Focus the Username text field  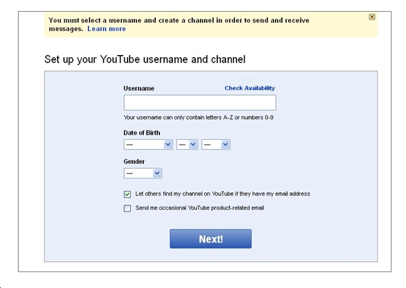pos(200,103)
